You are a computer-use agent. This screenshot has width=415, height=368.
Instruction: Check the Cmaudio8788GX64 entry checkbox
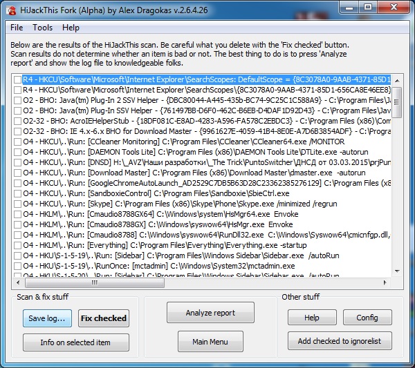coord(17,214)
